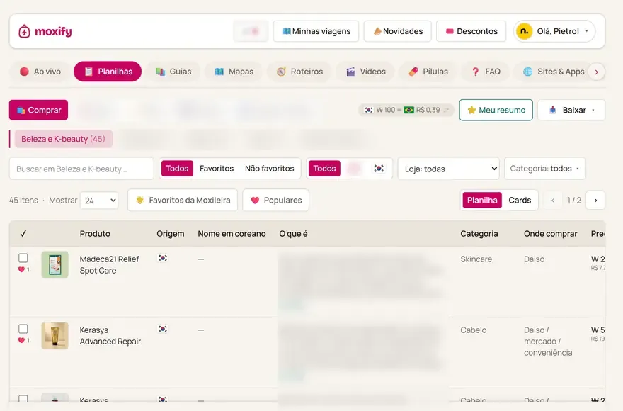Go to Vídeos tab
The height and width of the screenshot is (411, 623).
click(366, 72)
